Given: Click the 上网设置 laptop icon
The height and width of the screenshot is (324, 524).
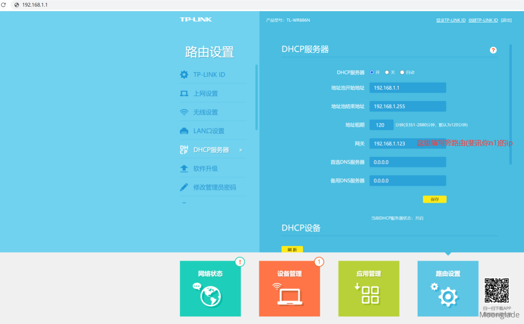Looking at the screenshot, I should 184,94.
